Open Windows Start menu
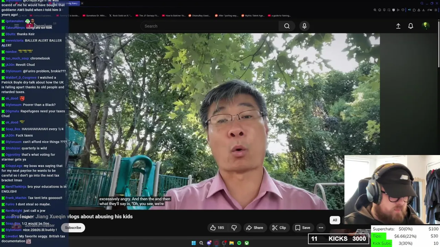Viewport: 440px width, 247px height. click(194, 243)
